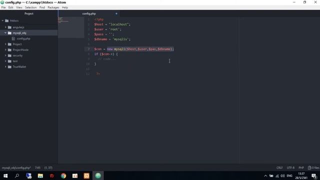The image size is (320, 180).
Task: Click the closing ?> tag
Action: (x=98, y=73)
